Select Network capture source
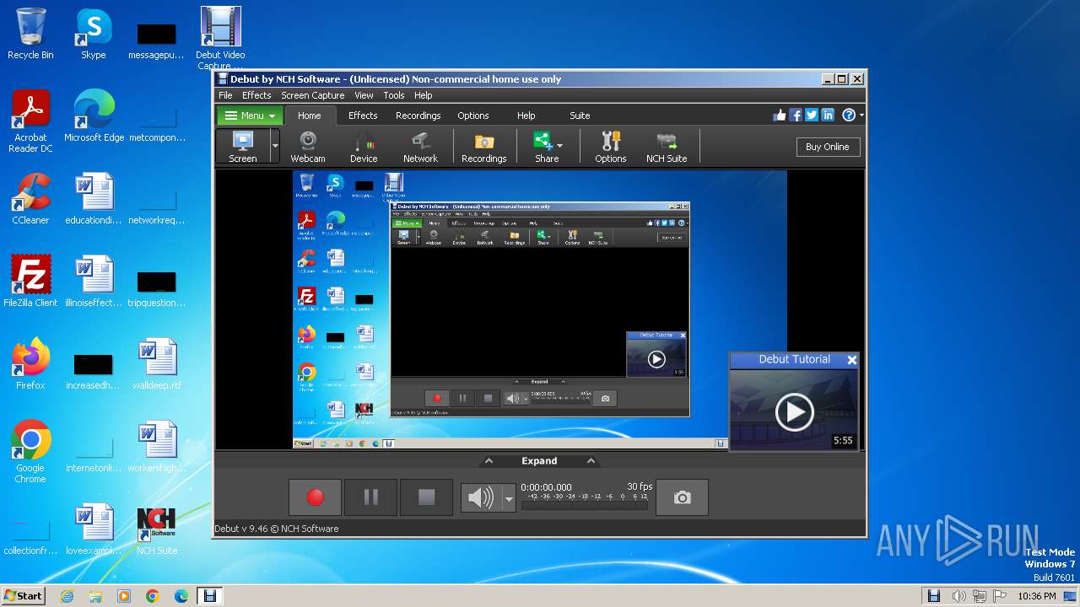The image size is (1080, 607). [420, 147]
